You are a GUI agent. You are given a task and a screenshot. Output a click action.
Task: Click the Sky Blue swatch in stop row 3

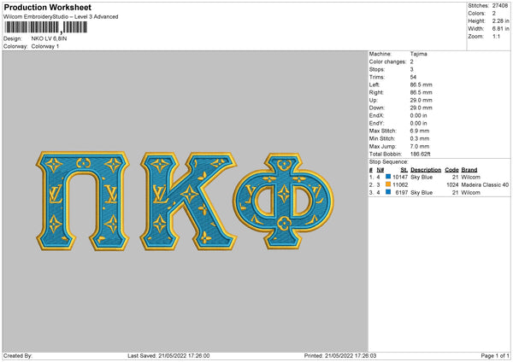pos(388,192)
